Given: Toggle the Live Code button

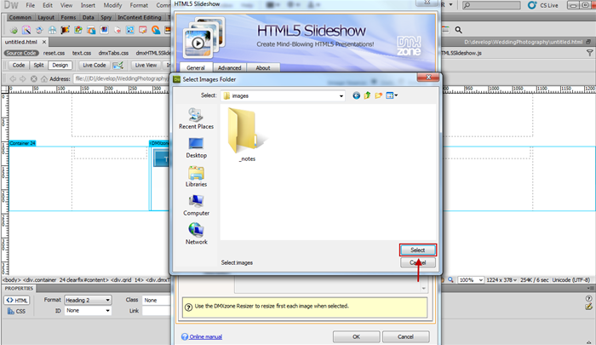Looking at the screenshot, I should pyautogui.click(x=95, y=66).
